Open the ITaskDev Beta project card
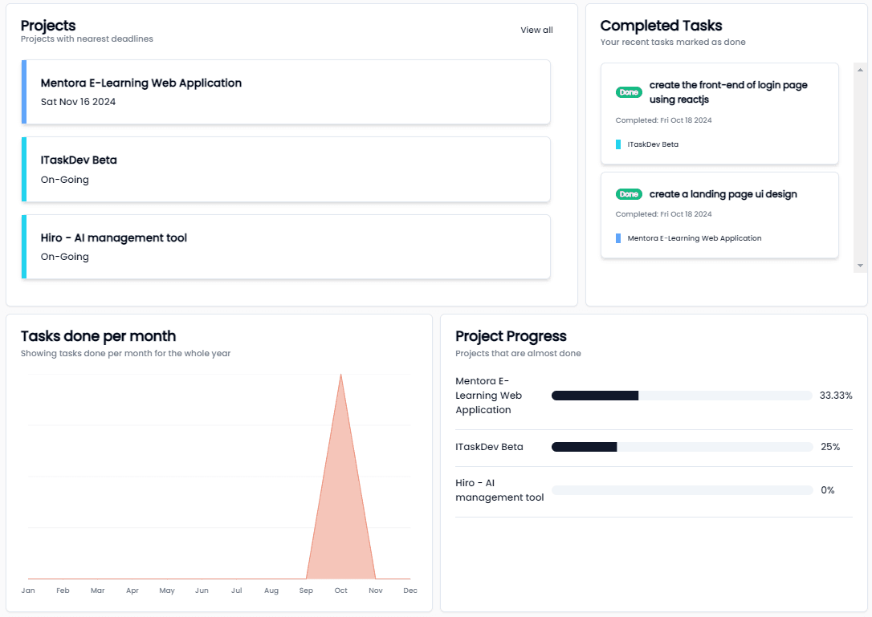This screenshot has width=872, height=617. coord(286,169)
